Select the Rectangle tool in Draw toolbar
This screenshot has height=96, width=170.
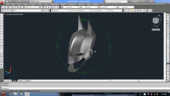click(2, 26)
